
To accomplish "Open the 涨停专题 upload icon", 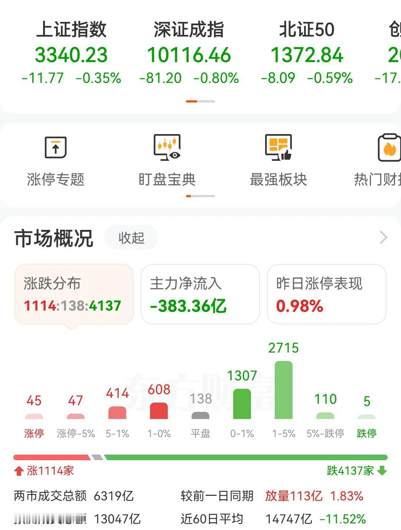I will [x=56, y=147].
